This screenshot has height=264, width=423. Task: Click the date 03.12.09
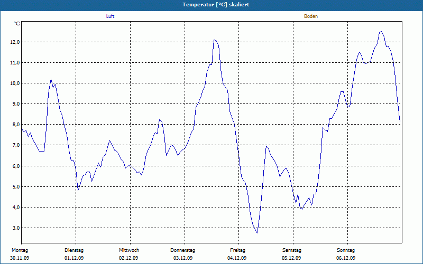tap(183, 258)
